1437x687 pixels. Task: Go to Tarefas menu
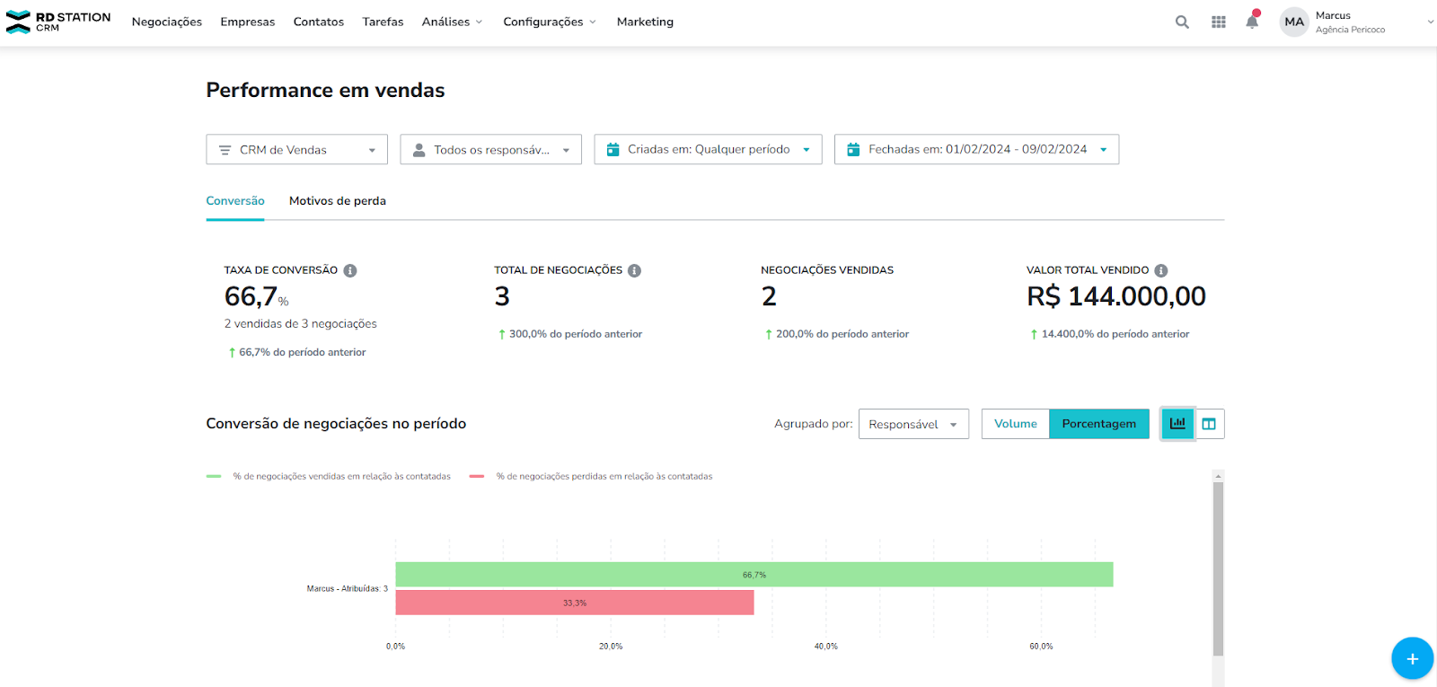(383, 22)
